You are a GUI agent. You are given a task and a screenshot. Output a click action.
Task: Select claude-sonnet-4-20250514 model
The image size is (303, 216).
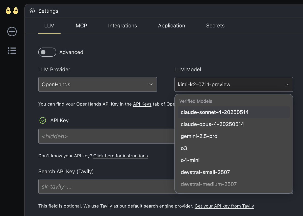click(234, 112)
